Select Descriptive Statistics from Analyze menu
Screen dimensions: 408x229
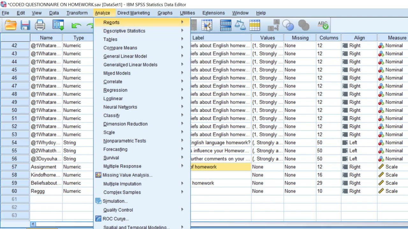tap(142, 31)
